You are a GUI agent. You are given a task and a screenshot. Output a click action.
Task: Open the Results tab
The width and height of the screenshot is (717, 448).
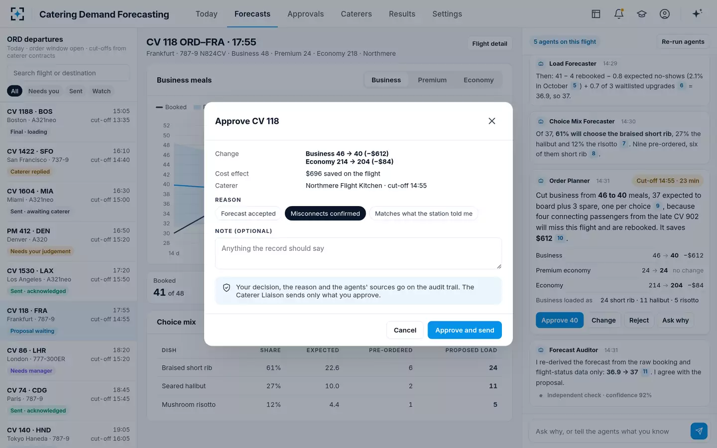pos(402,14)
